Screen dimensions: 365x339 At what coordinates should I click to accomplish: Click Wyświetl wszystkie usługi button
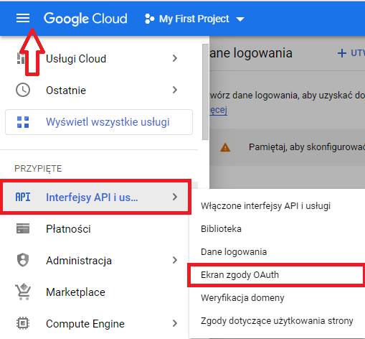pos(99,122)
